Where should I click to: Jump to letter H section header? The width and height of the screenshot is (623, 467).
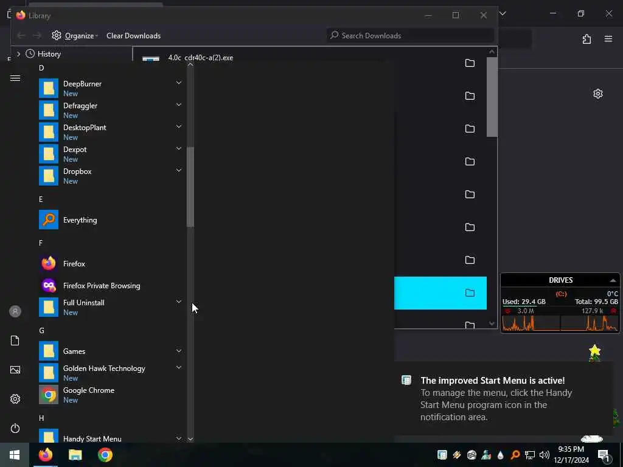click(41, 418)
